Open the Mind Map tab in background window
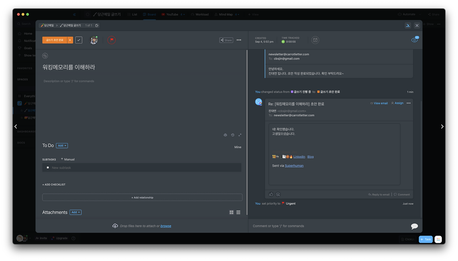Screen dimensions: 458x261 coord(224,14)
